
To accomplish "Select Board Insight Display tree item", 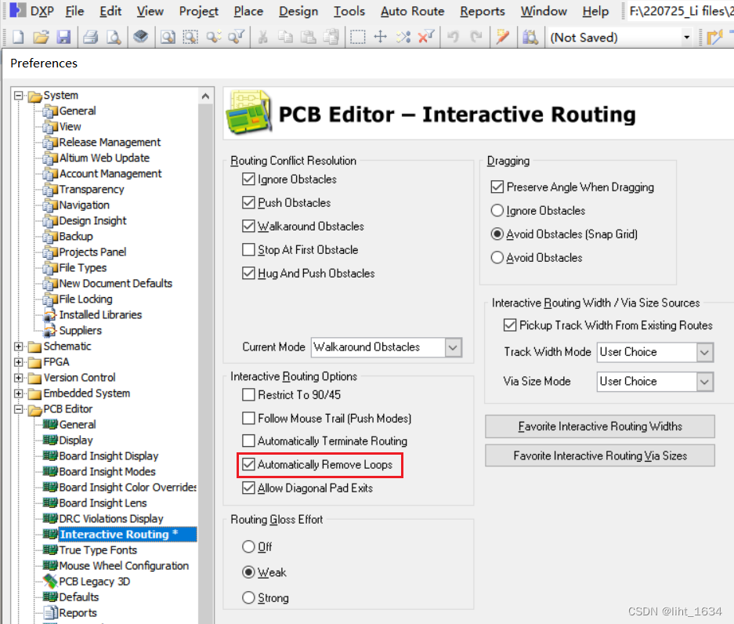I will (109, 455).
